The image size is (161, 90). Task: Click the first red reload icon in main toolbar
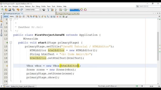[82, 10]
